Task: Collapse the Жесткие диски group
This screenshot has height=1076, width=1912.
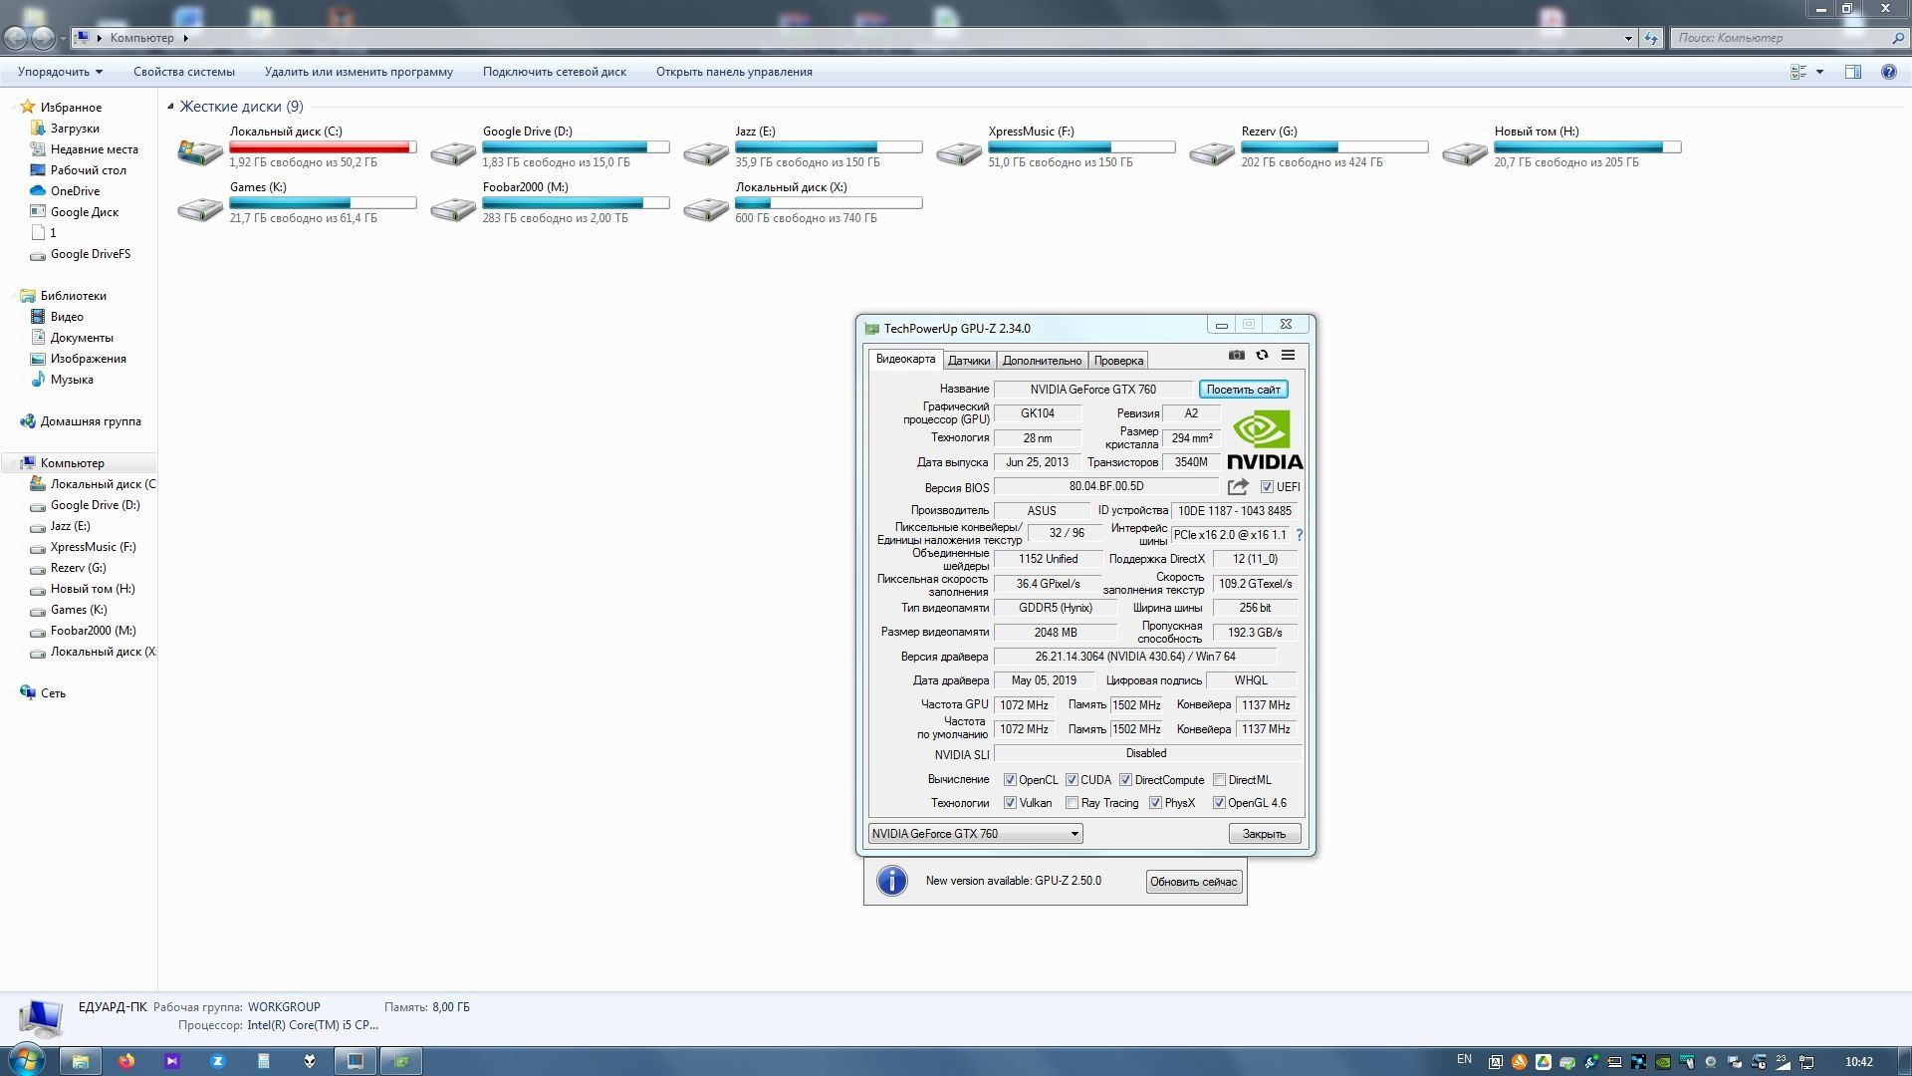Action: (x=170, y=107)
